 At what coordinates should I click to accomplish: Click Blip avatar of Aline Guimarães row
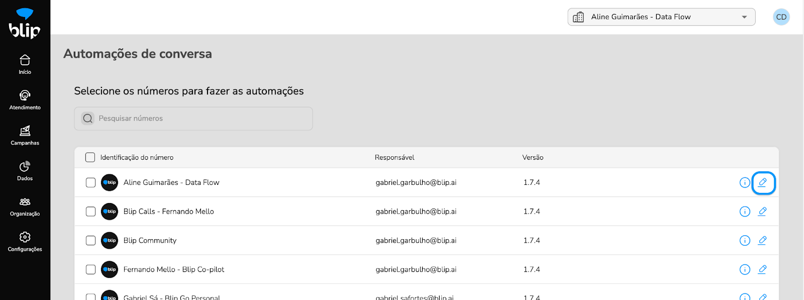coord(110,182)
